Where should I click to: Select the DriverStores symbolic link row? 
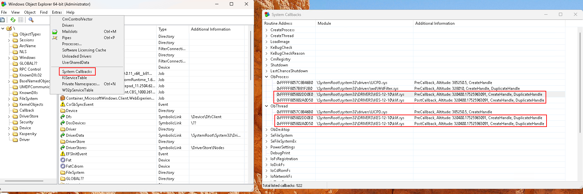(x=152, y=148)
